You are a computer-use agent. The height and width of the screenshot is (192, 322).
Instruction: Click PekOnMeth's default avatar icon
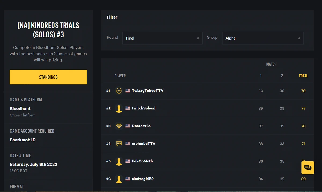119,161
